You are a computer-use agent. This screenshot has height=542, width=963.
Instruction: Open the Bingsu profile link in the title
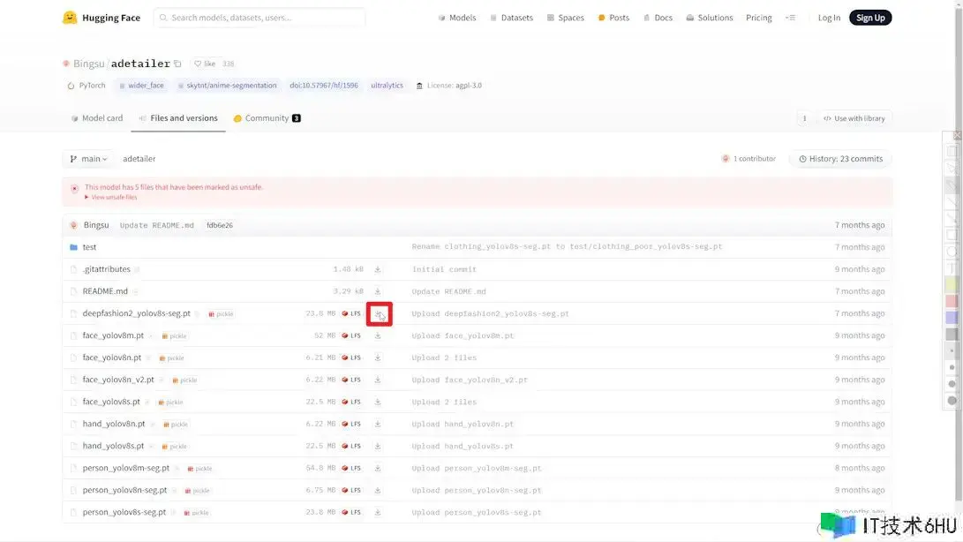click(88, 64)
